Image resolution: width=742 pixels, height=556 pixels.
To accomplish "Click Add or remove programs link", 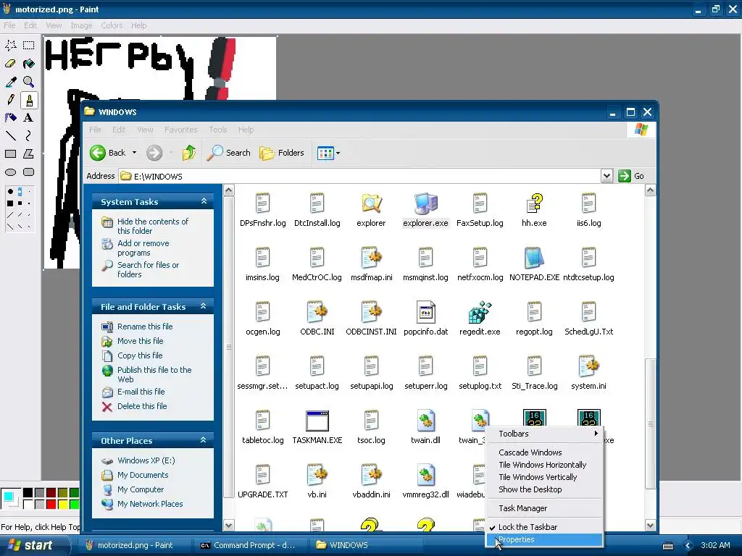I will click(x=143, y=248).
